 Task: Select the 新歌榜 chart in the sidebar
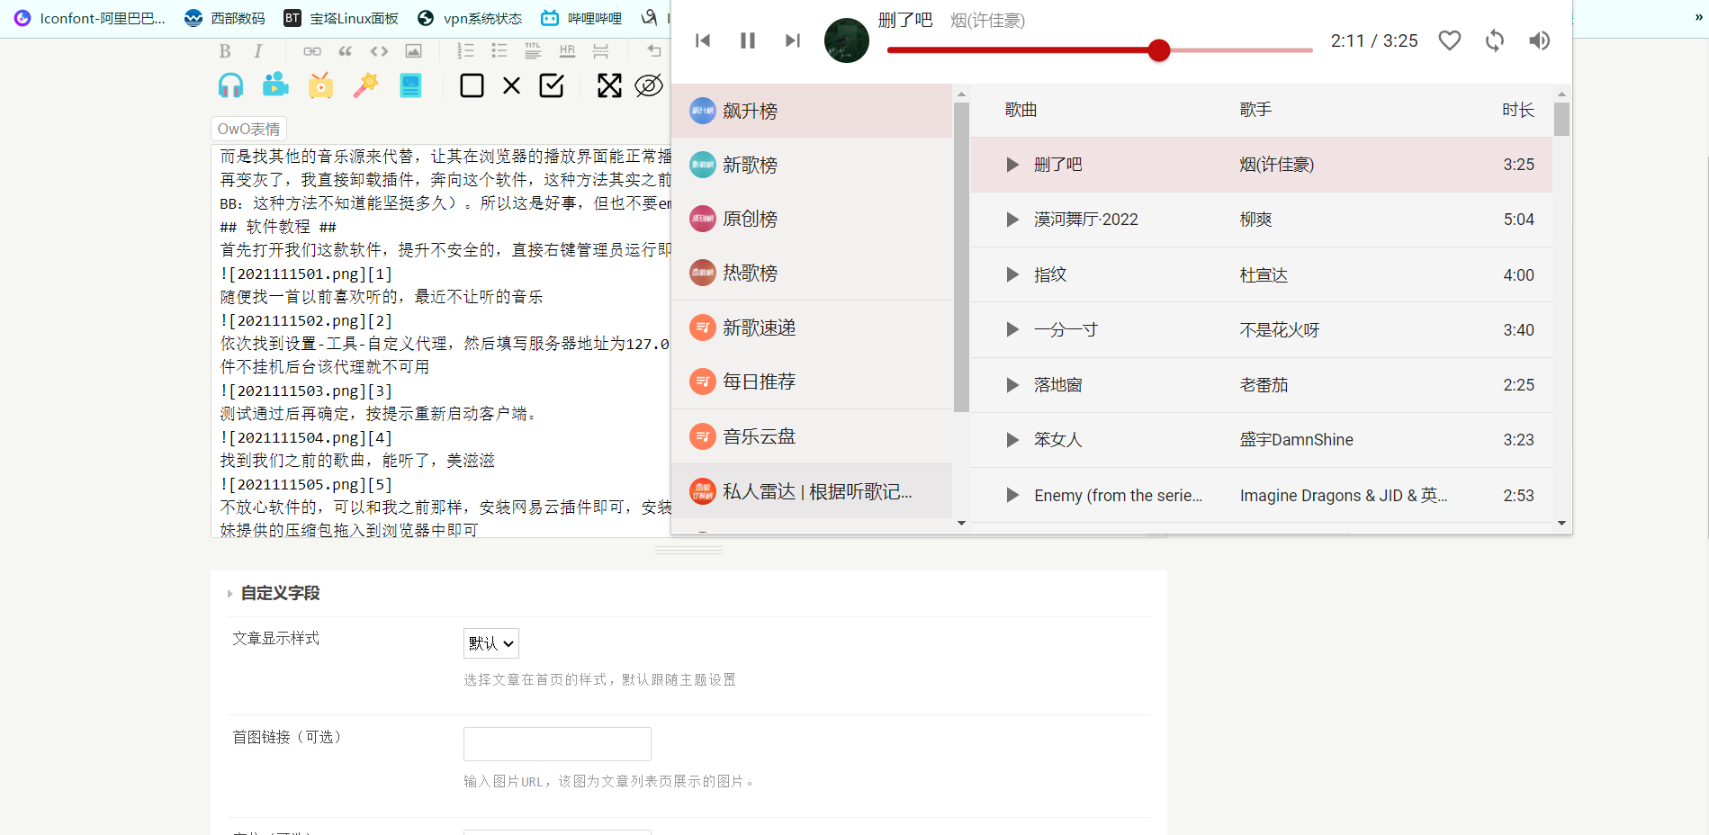pyautogui.click(x=750, y=166)
